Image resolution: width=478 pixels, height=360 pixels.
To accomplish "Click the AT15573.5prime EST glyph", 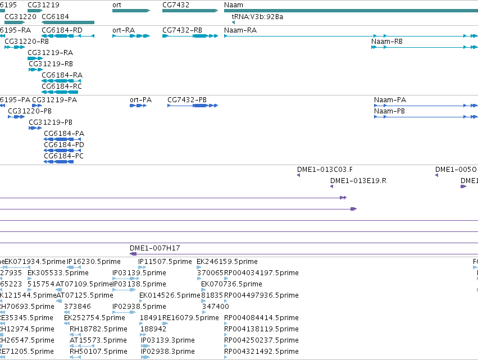I will tap(82, 346).
